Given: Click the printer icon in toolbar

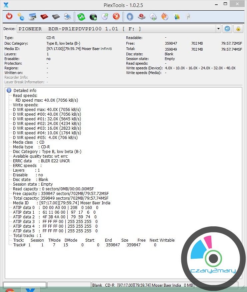Looking at the screenshot, I should pos(67,16).
